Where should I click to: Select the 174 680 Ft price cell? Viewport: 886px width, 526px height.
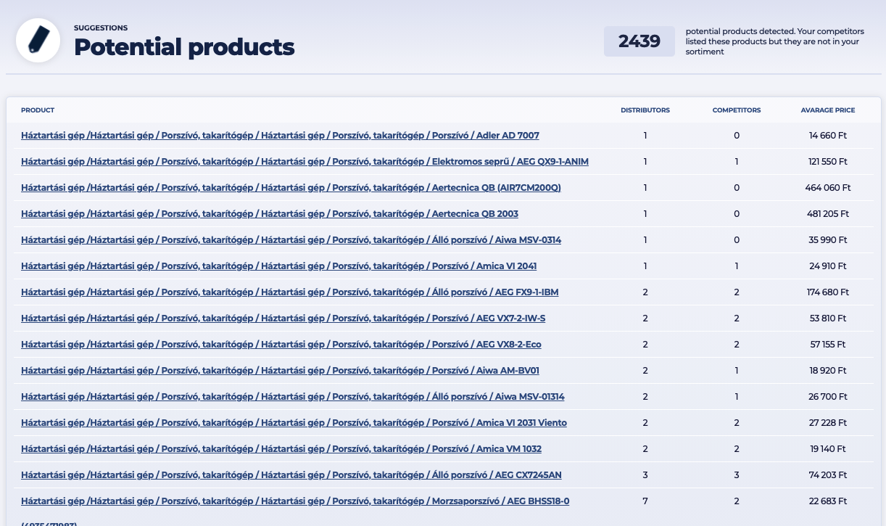click(828, 292)
